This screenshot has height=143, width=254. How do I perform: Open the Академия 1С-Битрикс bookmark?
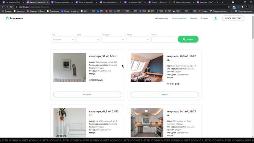click(36, 11)
